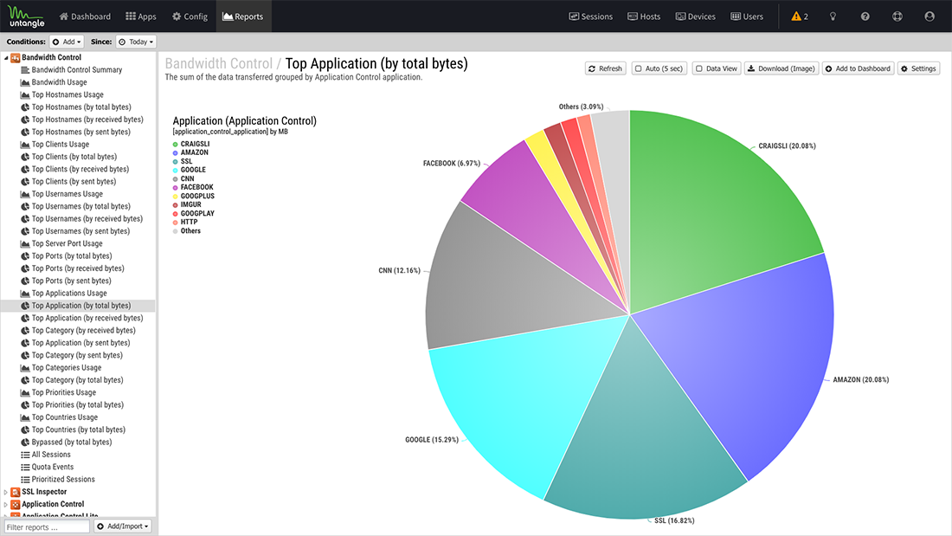Screen dimensions: 952x536
Task: Click Application Control app icon in tree
Action: [16, 505]
